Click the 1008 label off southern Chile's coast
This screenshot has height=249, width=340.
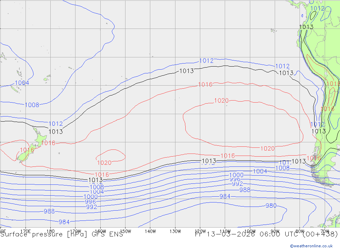283,168
